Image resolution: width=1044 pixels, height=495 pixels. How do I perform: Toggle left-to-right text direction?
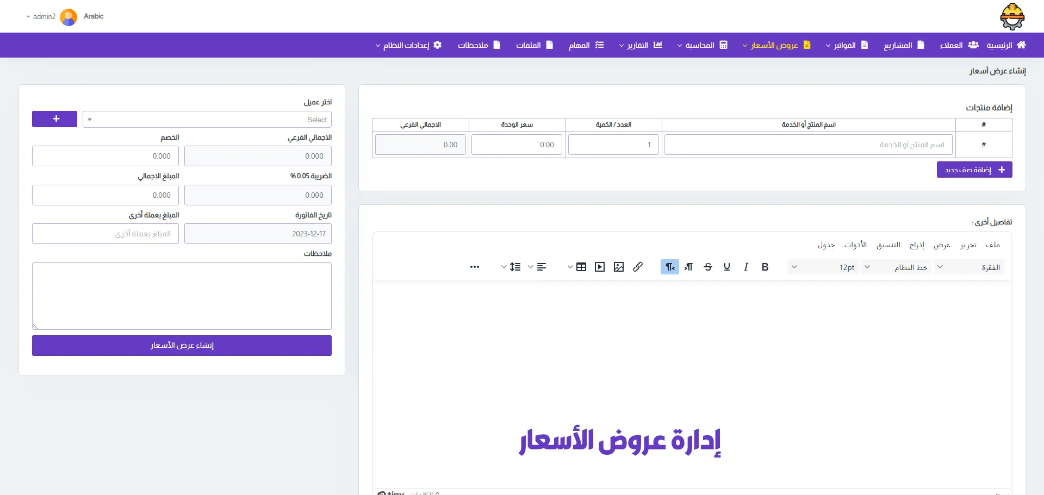(x=689, y=267)
